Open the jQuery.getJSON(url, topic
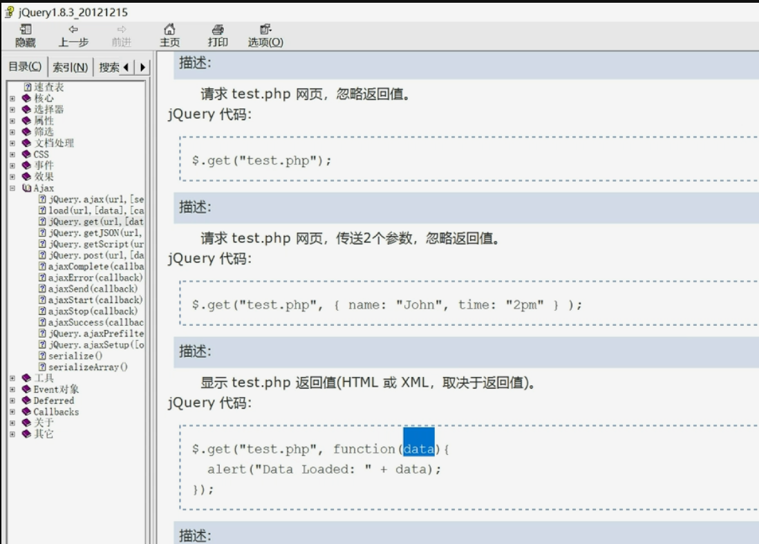Image resolution: width=759 pixels, height=544 pixels. 91,233
